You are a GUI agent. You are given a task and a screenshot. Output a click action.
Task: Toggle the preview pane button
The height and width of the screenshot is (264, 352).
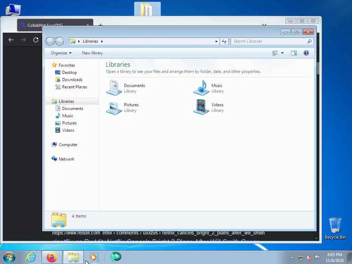point(294,53)
